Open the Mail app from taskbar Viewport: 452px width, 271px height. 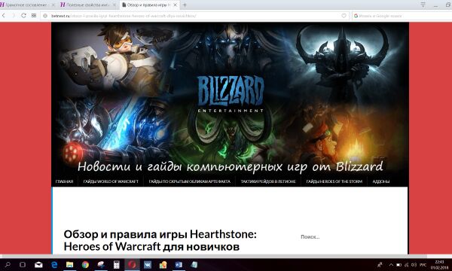coord(38,265)
